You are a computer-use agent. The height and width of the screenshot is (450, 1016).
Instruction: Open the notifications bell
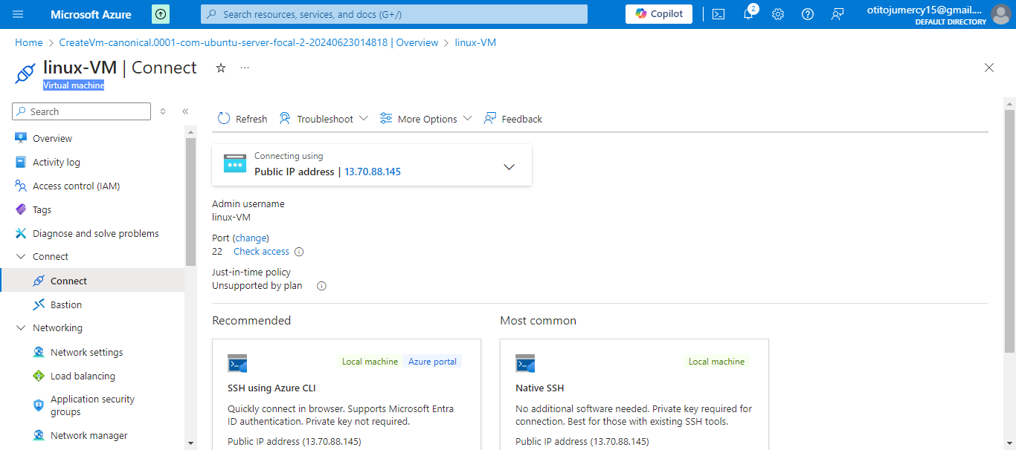tap(748, 14)
